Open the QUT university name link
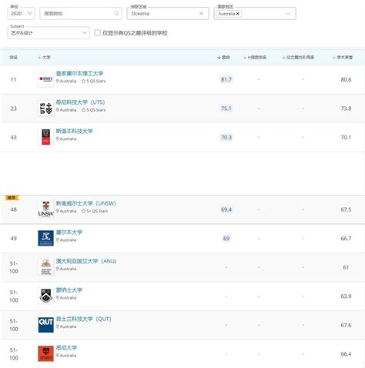The width and height of the screenshot is (365, 368). [83, 319]
